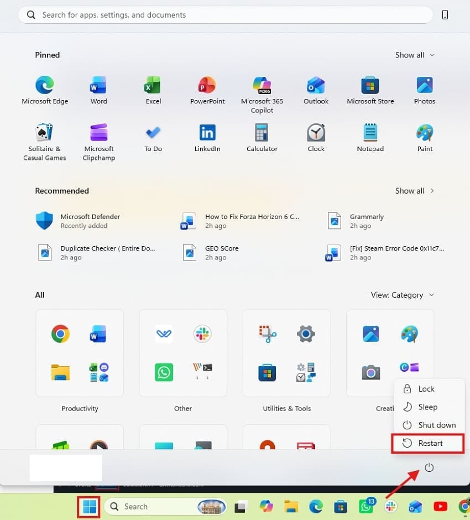470x520 pixels.
Task: Open the Utilities & Tools category label
Action: click(287, 409)
